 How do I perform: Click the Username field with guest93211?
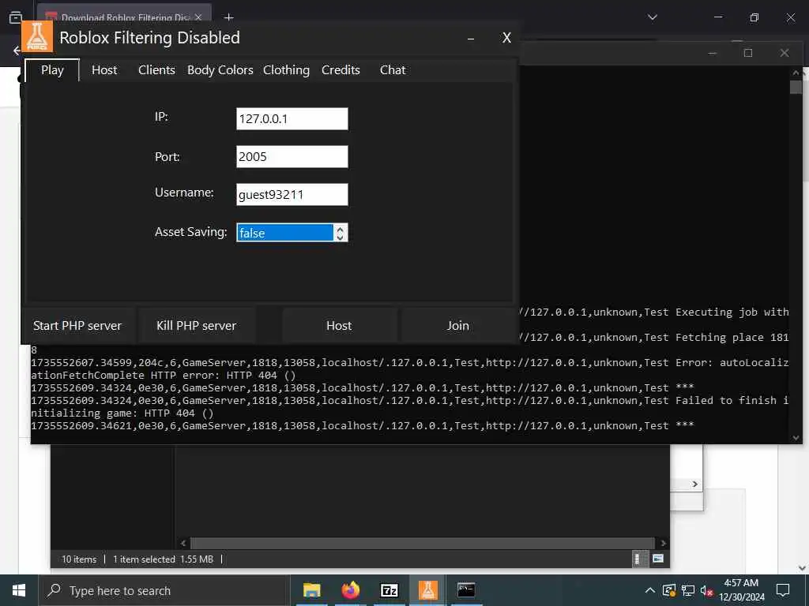pos(292,194)
